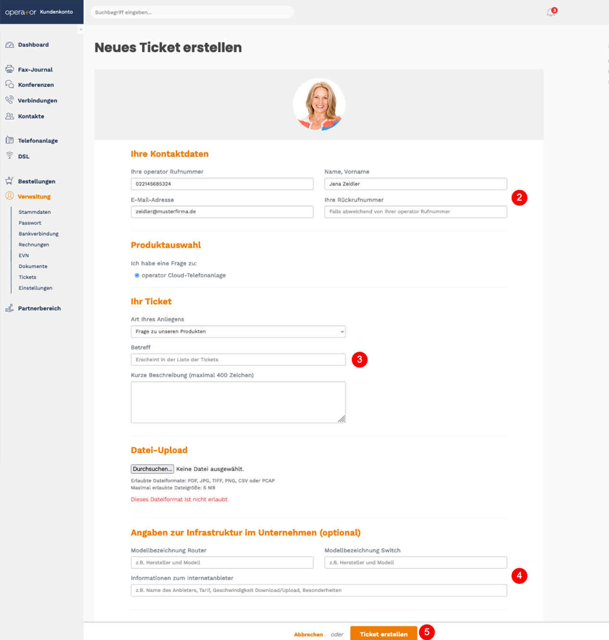Click the 'Erlaubte Dateiformate' hint text
This screenshot has height=640, width=609.
tap(203, 480)
